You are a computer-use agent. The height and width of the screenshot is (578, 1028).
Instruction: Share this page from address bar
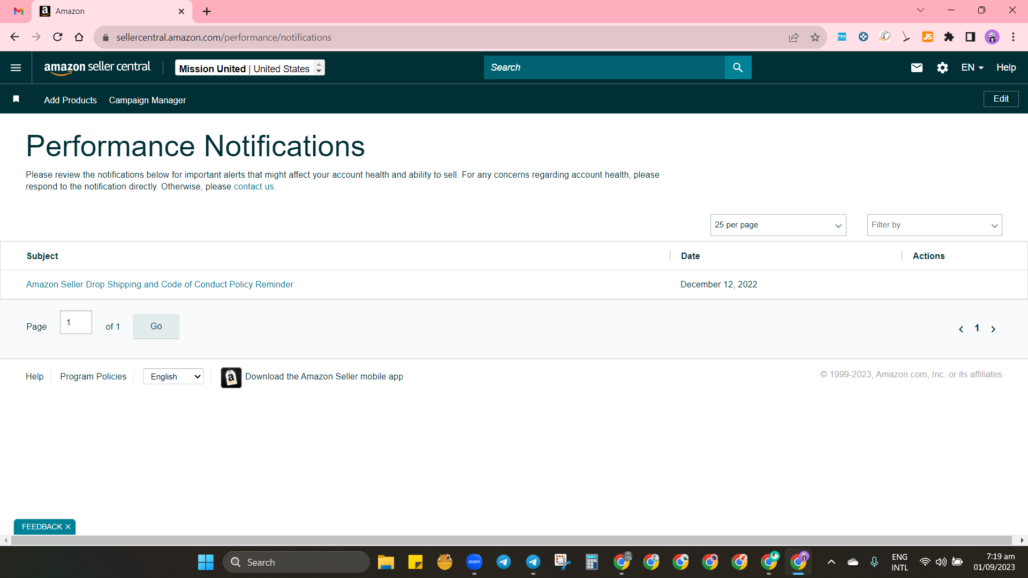tap(793, 37)
